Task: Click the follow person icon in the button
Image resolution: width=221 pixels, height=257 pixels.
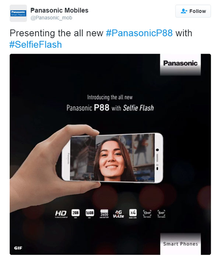Action: point(184,11)
